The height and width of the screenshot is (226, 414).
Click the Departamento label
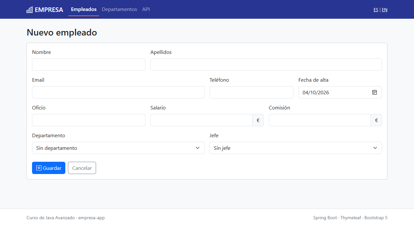[49, 136]
